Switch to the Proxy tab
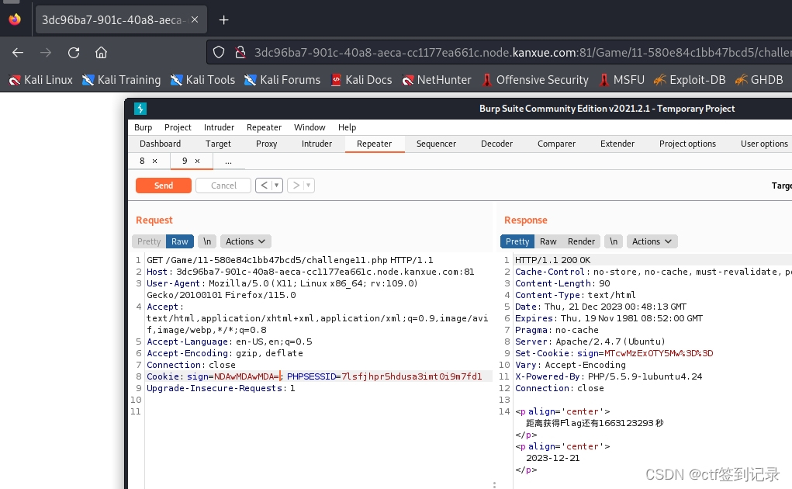Image resolution: width=792 pixels, height=489 pixels. (266, 144)
